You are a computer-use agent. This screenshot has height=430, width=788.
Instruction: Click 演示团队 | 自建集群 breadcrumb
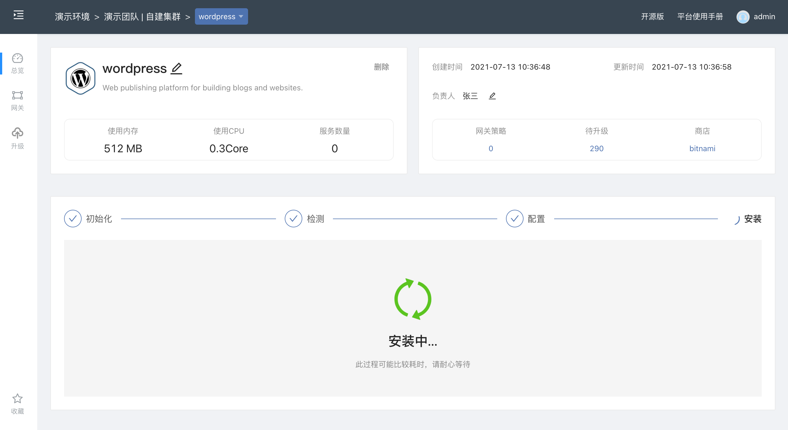[x=142, y=16]
